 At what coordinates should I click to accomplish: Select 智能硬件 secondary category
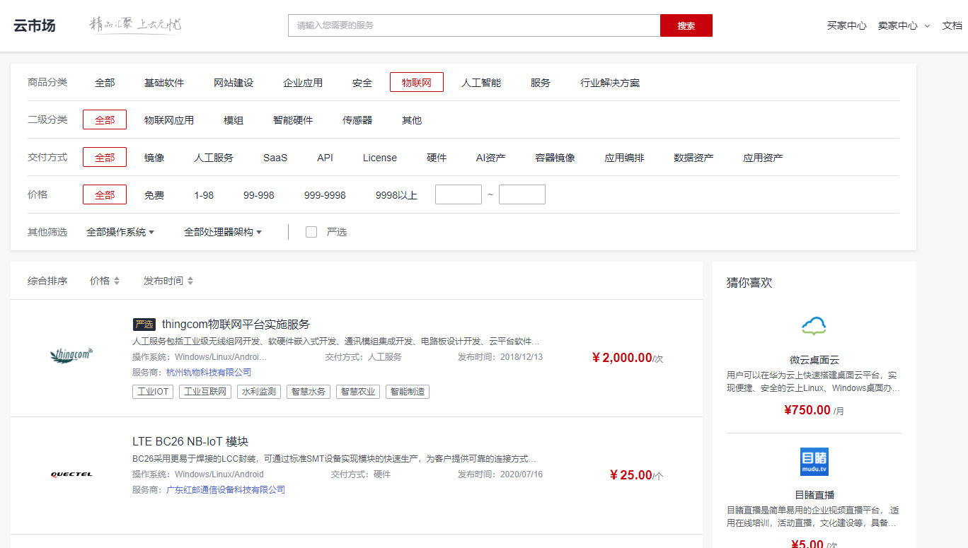point(293,120)
